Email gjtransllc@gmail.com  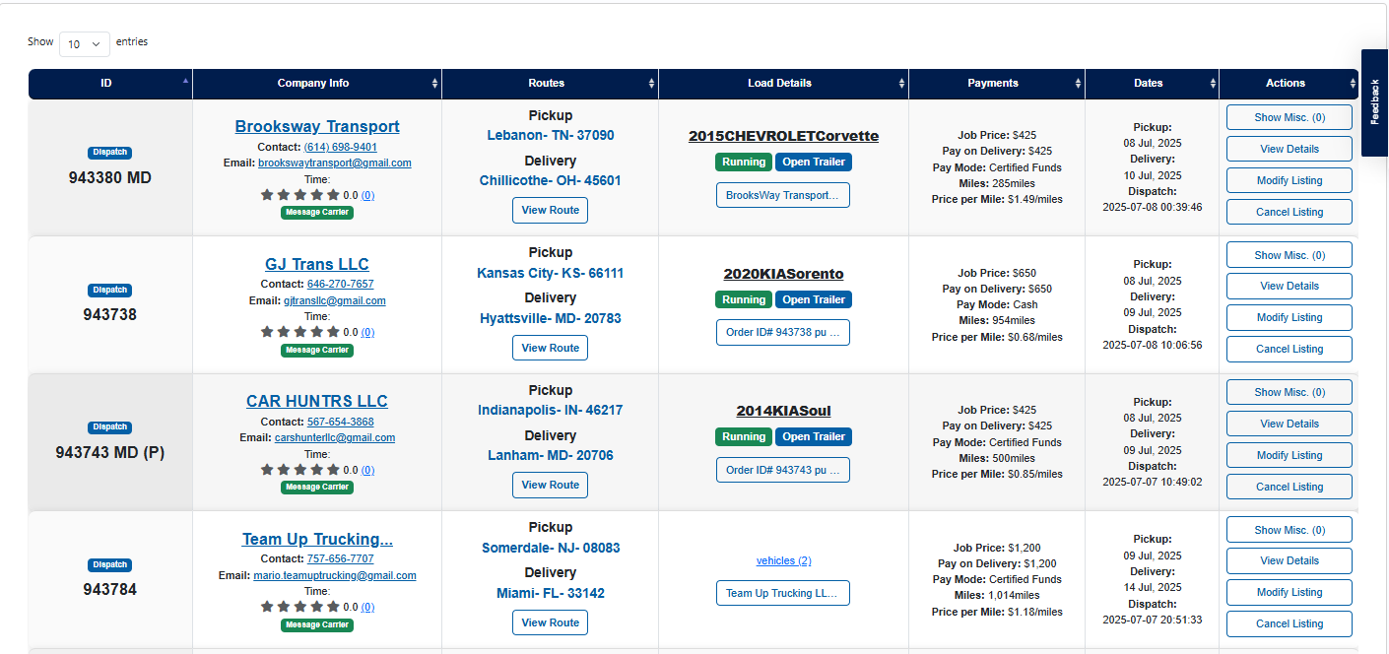[x=335, y=300]
